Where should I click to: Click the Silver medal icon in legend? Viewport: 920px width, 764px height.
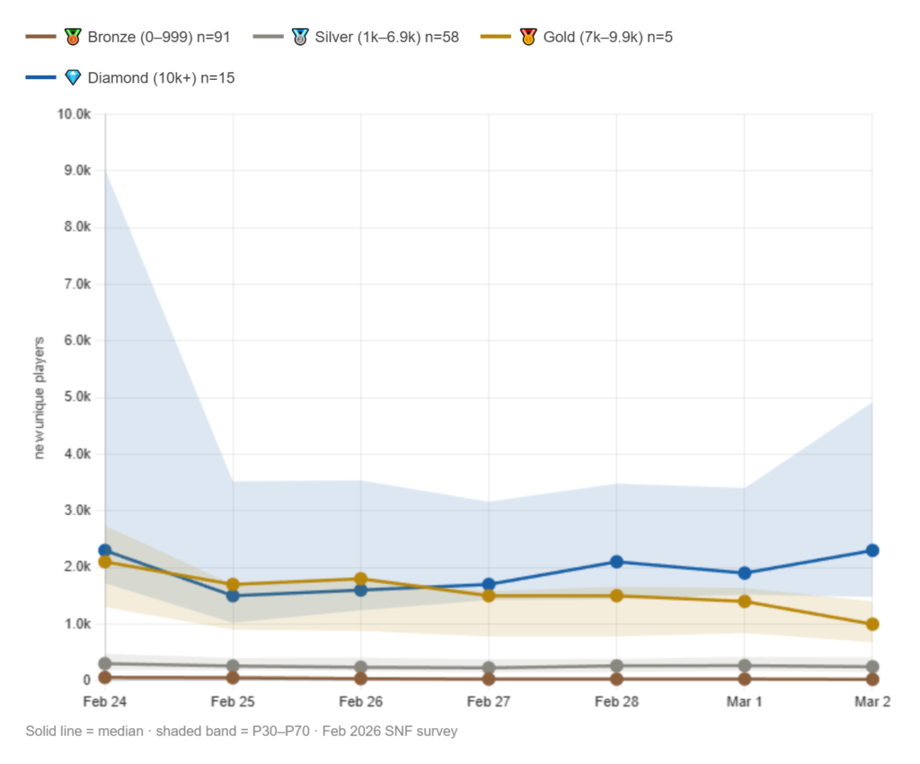(x=301, y=37)
